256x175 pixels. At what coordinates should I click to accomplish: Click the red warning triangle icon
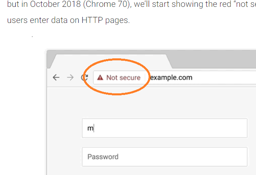pos(100,78)
